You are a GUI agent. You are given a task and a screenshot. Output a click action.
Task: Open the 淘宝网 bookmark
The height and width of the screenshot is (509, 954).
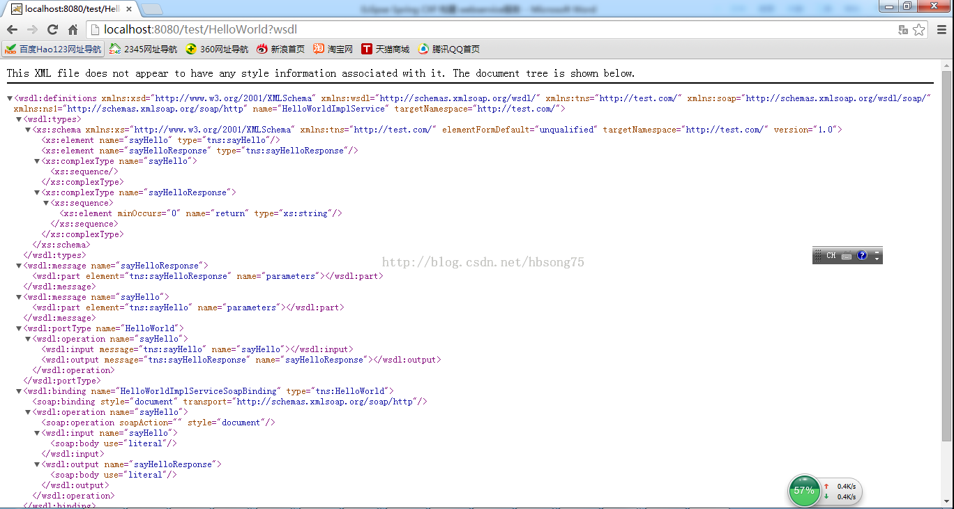(x=333, y=49)
